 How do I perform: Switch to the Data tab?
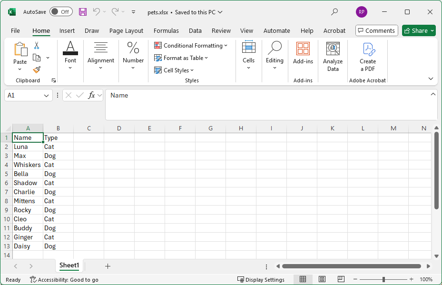[195, 31]
